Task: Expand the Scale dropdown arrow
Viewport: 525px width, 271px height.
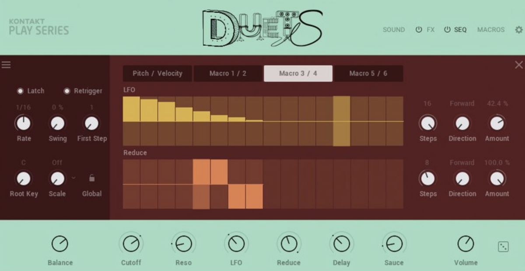Action: pos(73,178)
